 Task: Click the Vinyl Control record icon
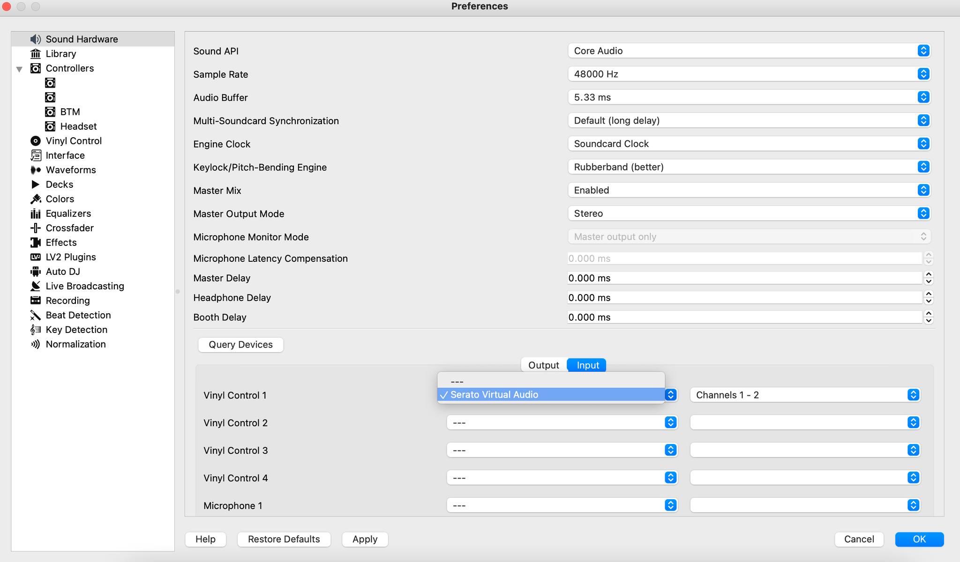(35, 141)
